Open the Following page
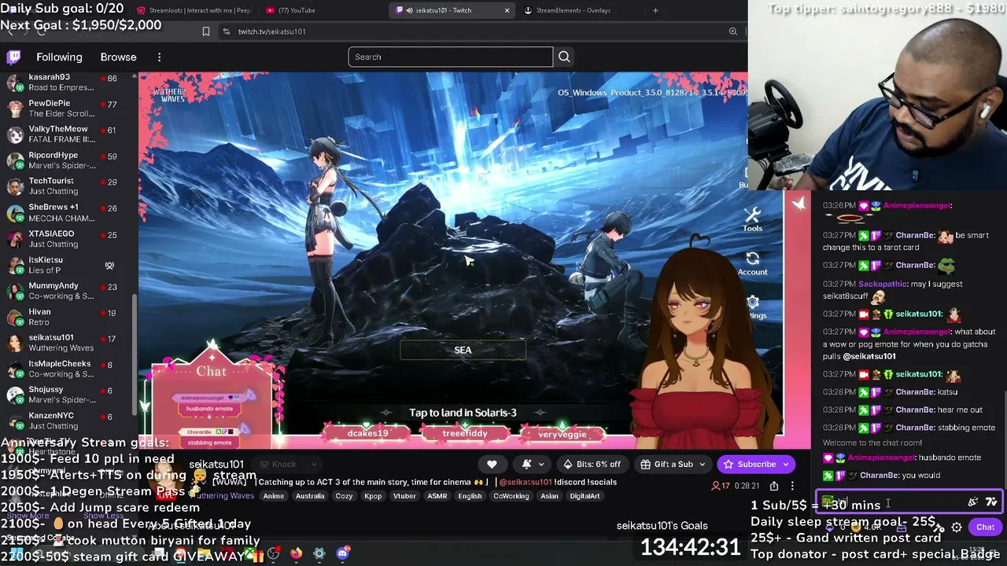The image size is (1007, 566). pos(59,57)
